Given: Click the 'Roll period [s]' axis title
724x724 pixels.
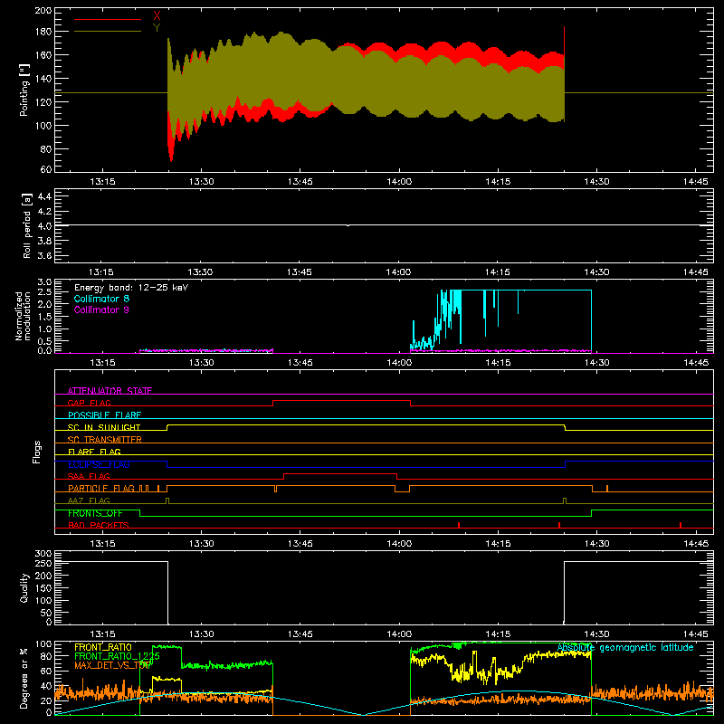Looking at the screenshot, I should [27, 226].
